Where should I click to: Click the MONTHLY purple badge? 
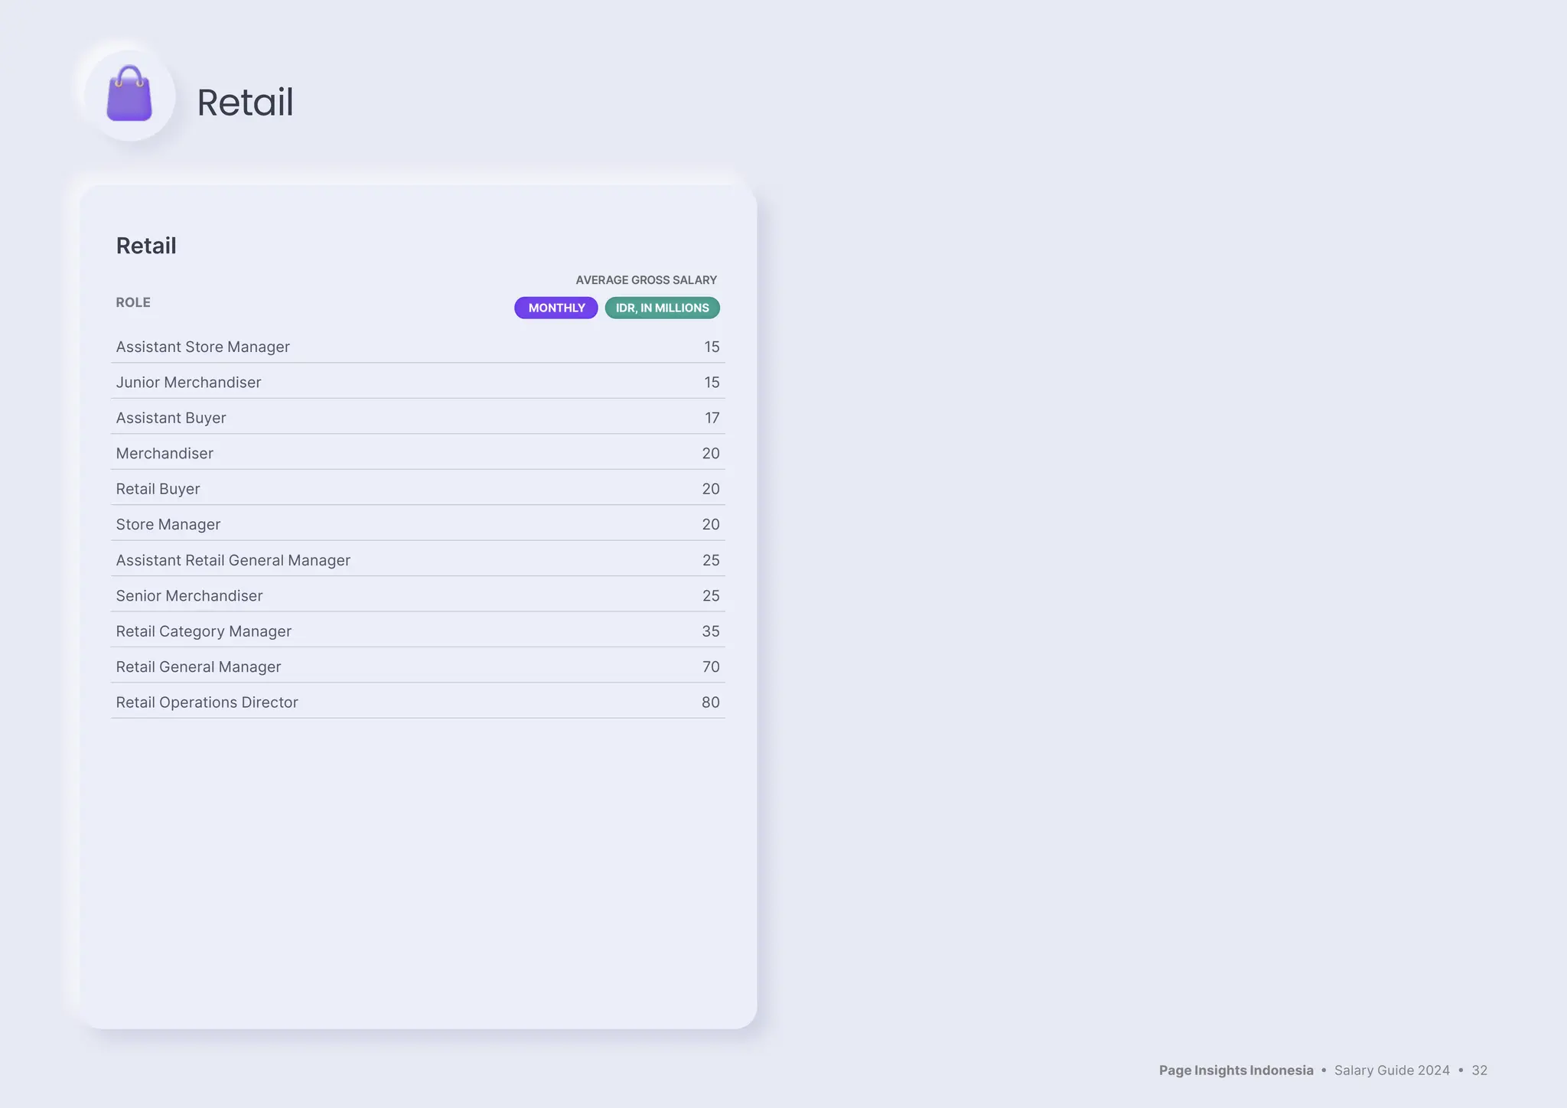point(555,308)
